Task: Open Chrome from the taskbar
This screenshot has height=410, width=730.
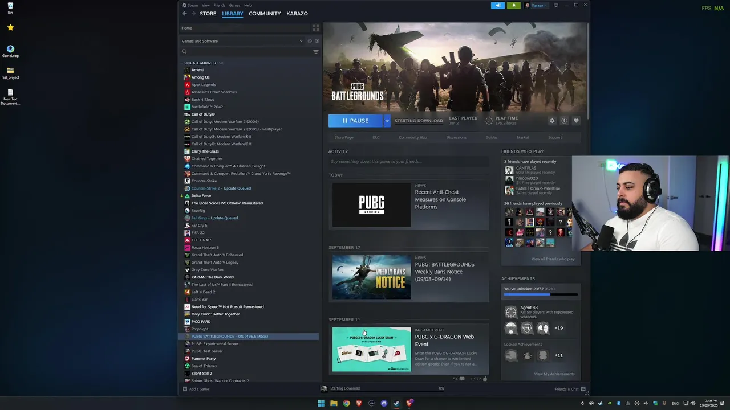Action: click(346, 403)
